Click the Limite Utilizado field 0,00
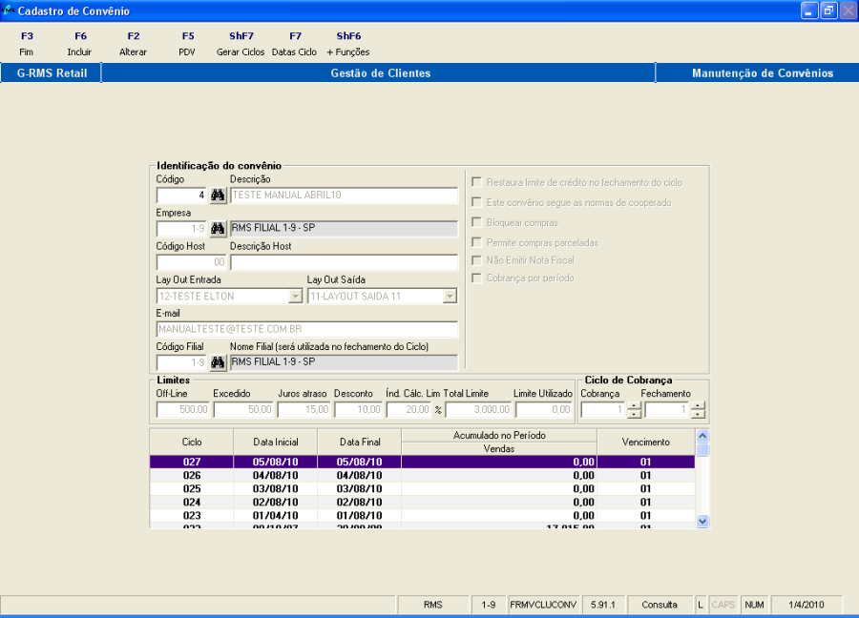The image size is (859, 618). click(x=544, y=409)
